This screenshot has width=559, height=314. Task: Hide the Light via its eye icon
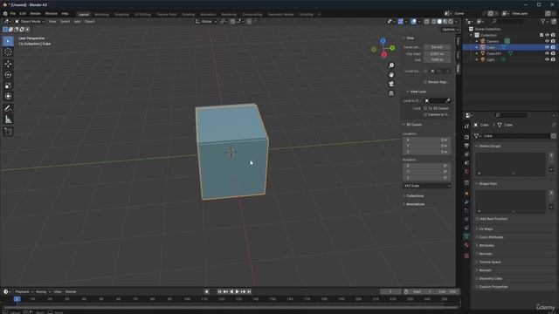[x=547, y=60]
